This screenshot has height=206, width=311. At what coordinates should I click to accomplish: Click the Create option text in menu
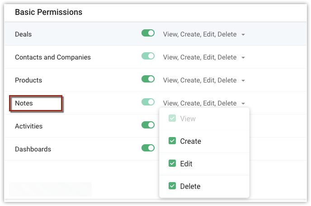(190, 141)
